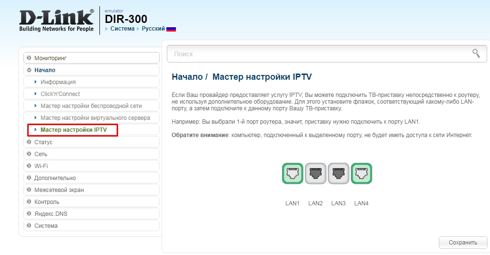
Task: Enable the LAN3 port icon
Action: [x=338, y=173]
